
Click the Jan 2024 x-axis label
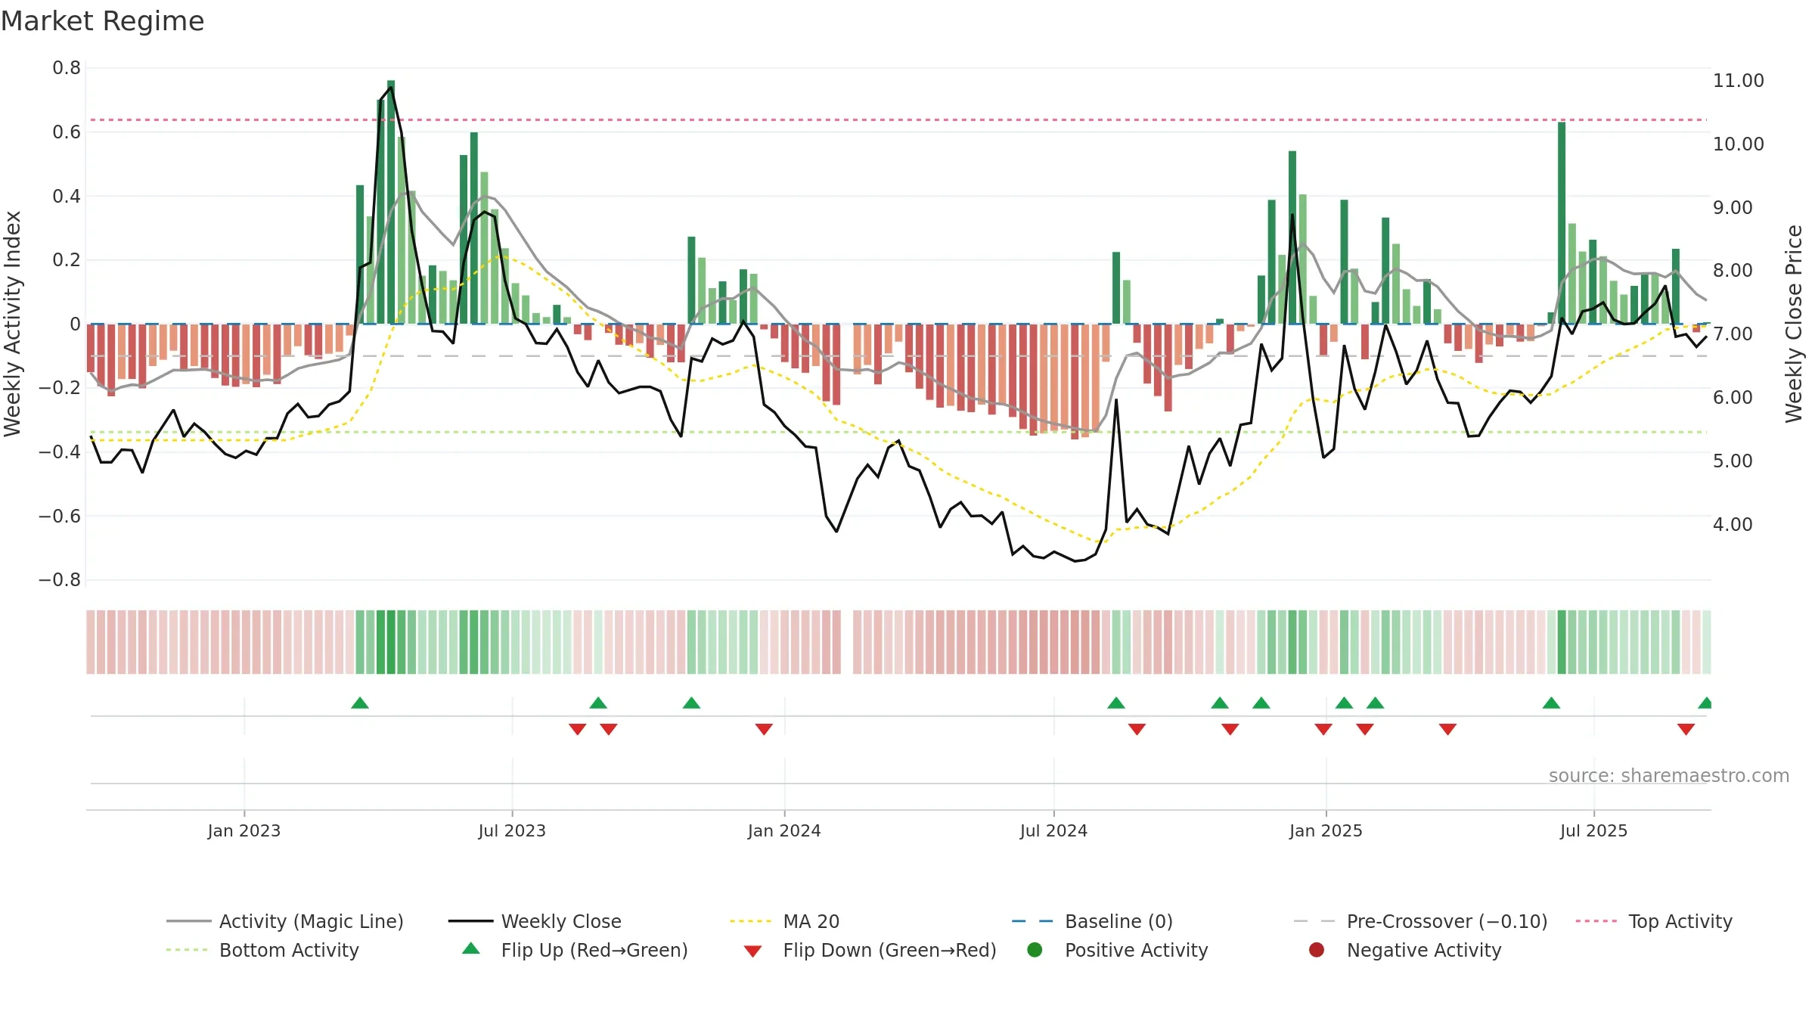click(x=784, y=830)
